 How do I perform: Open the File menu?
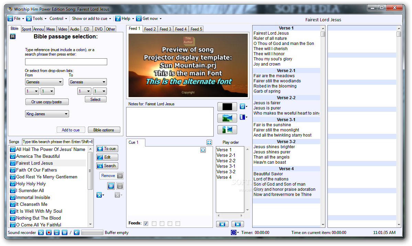(x=16, y=19)
